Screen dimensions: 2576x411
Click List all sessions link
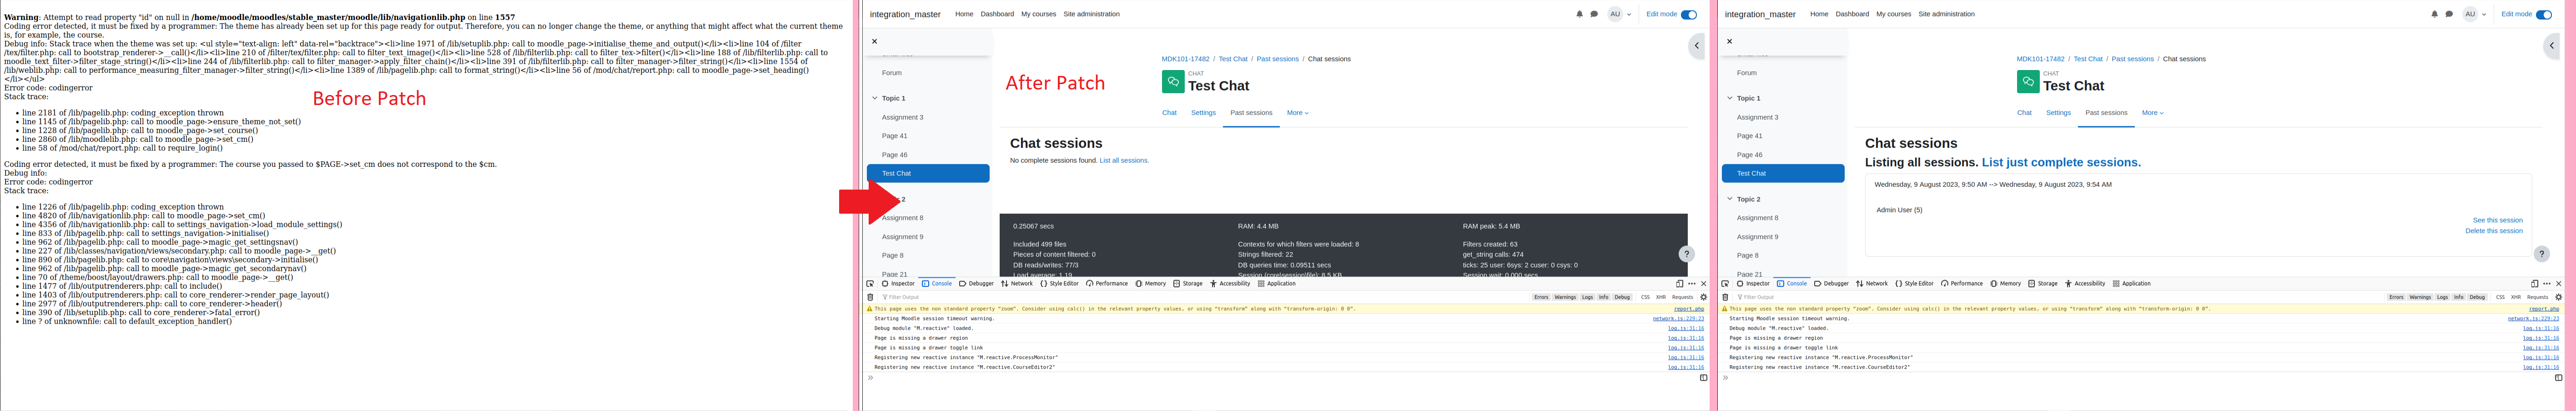point(1124,161)
